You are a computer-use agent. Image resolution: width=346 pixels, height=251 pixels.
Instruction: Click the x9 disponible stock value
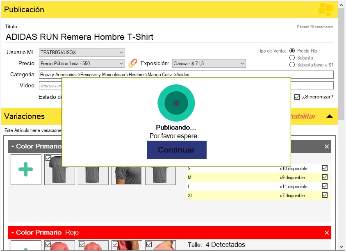[292, 178]
